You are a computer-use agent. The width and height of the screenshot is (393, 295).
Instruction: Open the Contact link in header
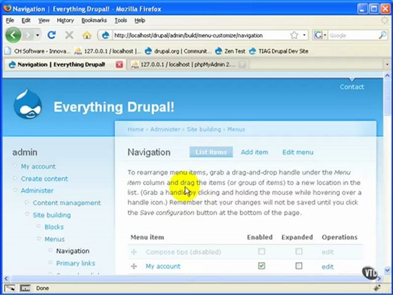[x=352, y=87]
